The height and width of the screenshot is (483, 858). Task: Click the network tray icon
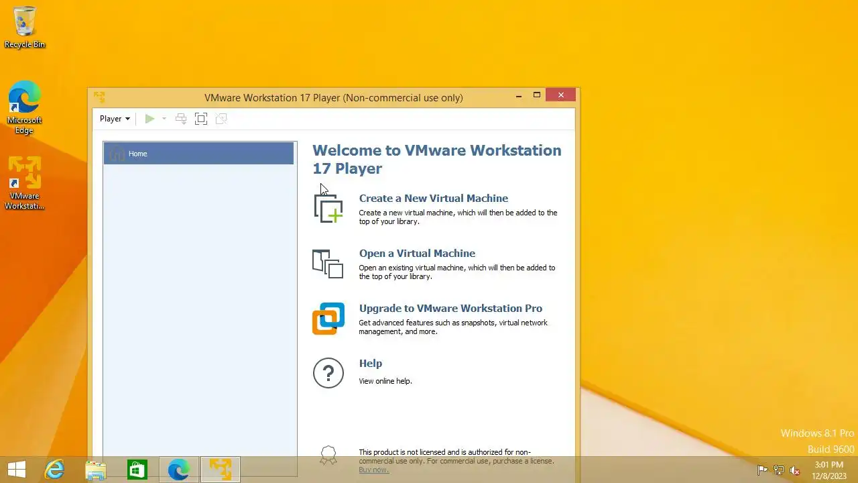pos(779,470)
